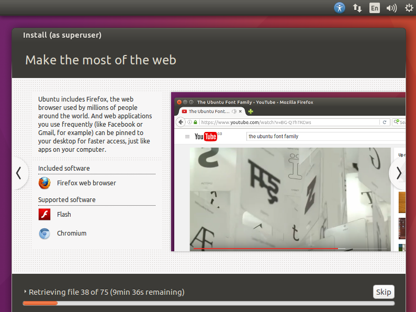The image size is (416, 312).
Task: Click the YouTube video progress bar
Action: point(290,249)
